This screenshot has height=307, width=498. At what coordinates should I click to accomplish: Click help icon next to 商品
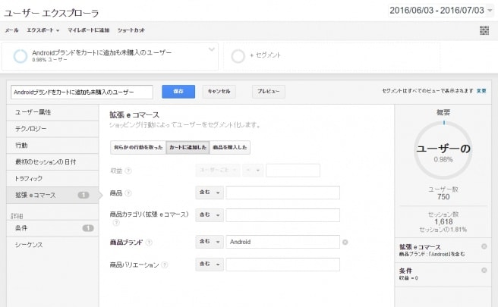[128, 193]
